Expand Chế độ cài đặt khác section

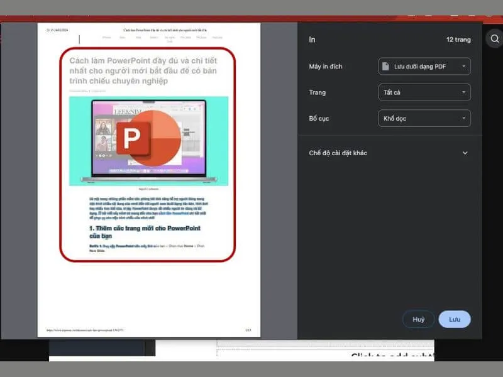pos(388,153)
